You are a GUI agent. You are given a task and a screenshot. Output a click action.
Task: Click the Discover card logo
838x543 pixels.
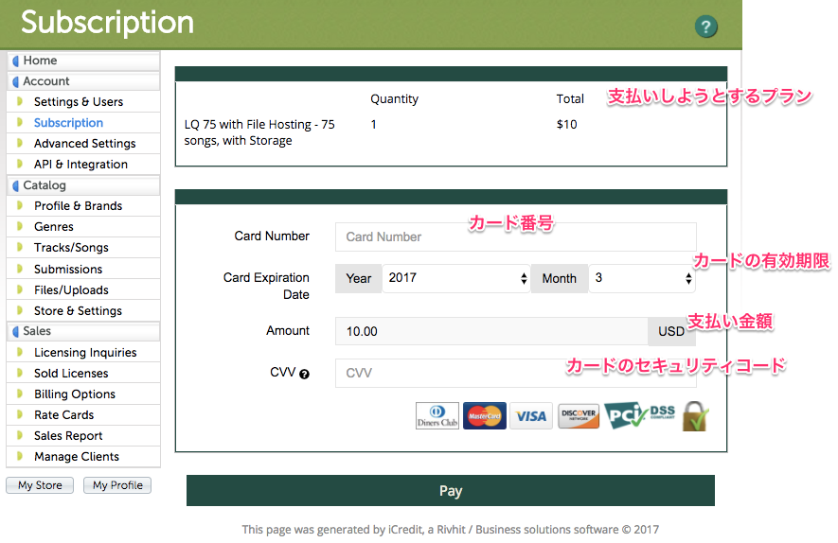click(579, 416)
